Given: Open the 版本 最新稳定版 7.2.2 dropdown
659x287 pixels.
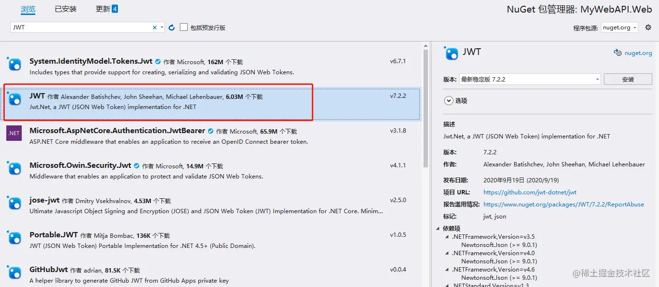Looking at the screenshot, I should pos(530,79).
